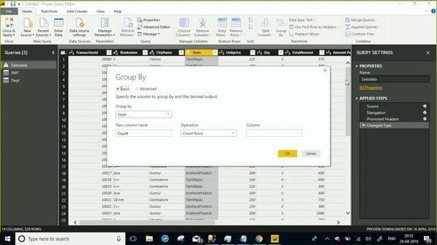Click the Enter Data icon
This screenshot has width=437, height=245.
(59, 27)
